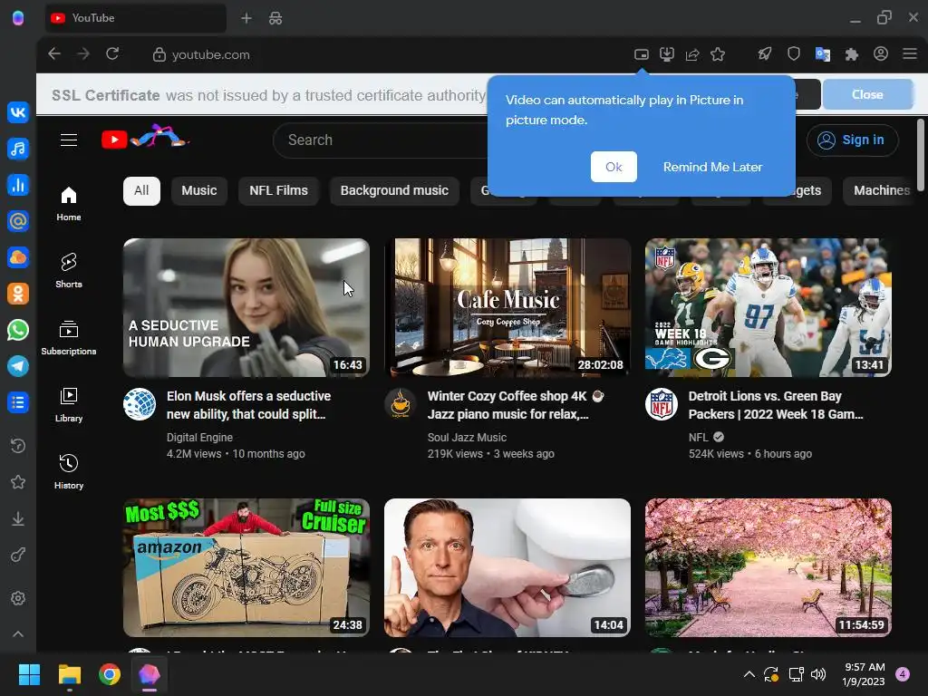Open the guitar icon in left sidebar
This screenshot has width=928, height=696.
18,556
